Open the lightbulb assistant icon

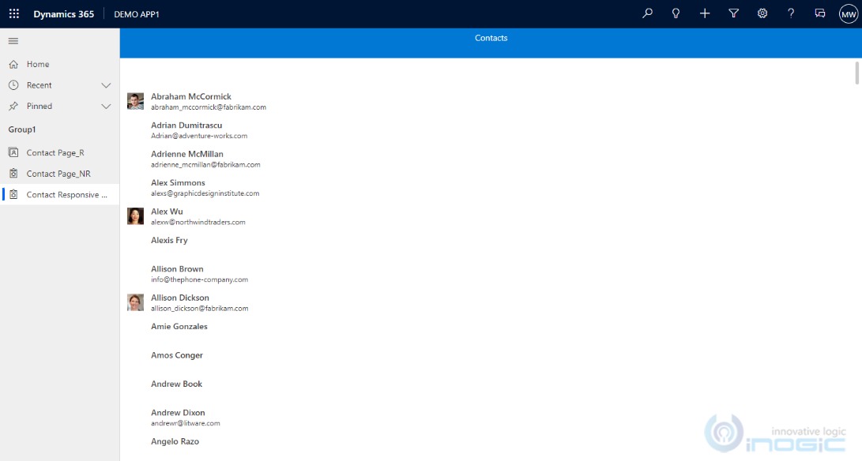pyautogui.click(x=676, y=13)
